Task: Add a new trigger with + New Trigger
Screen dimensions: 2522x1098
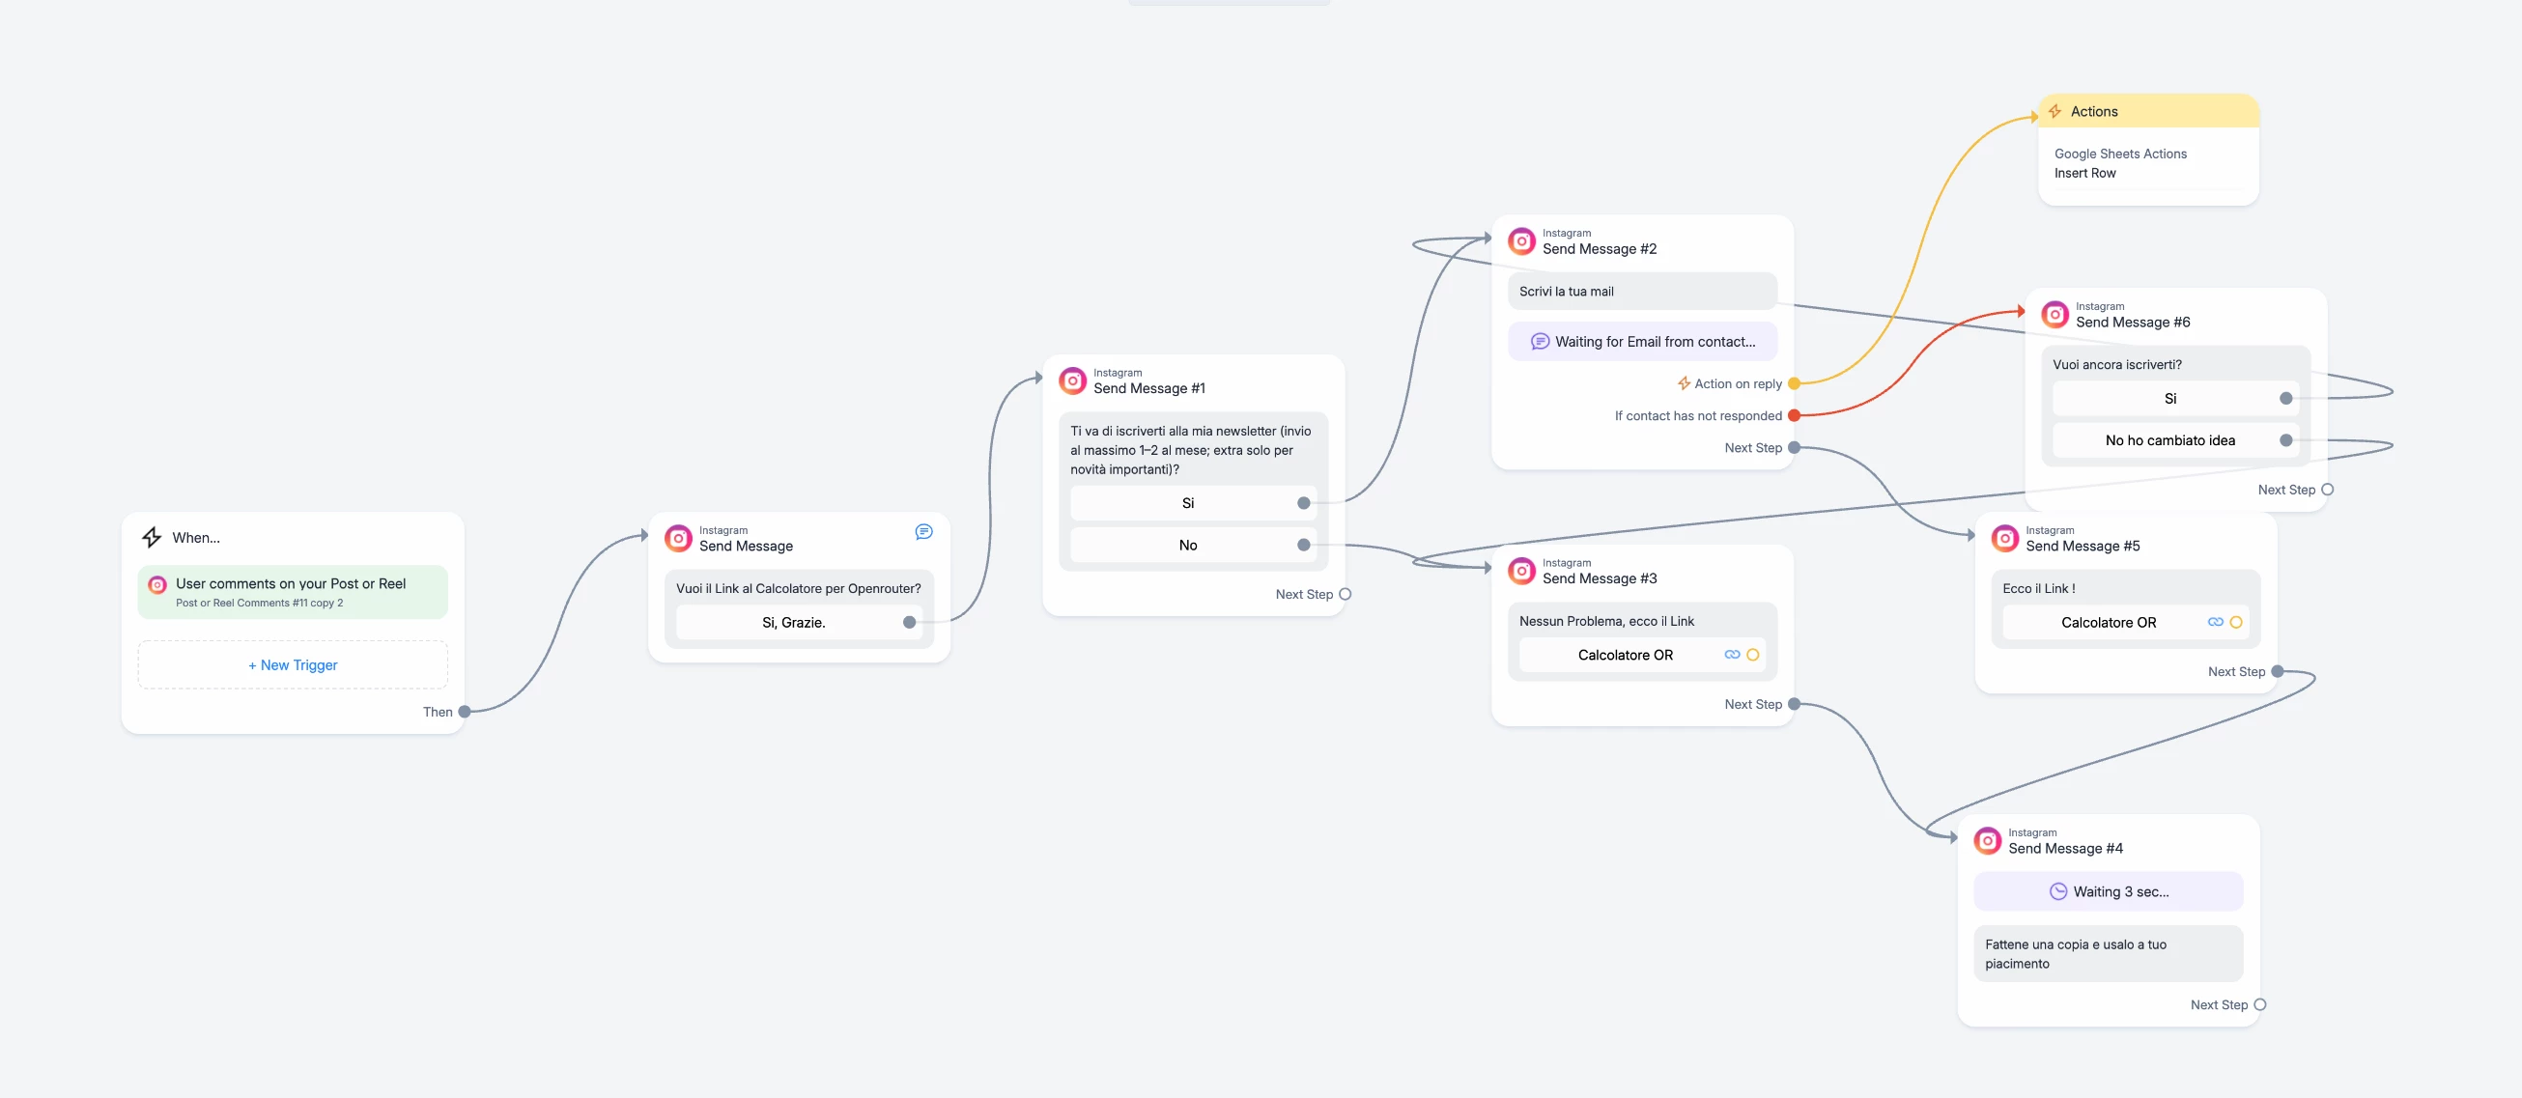Action: [293, 664]
